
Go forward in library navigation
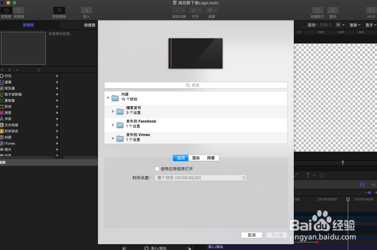[10, 70]
